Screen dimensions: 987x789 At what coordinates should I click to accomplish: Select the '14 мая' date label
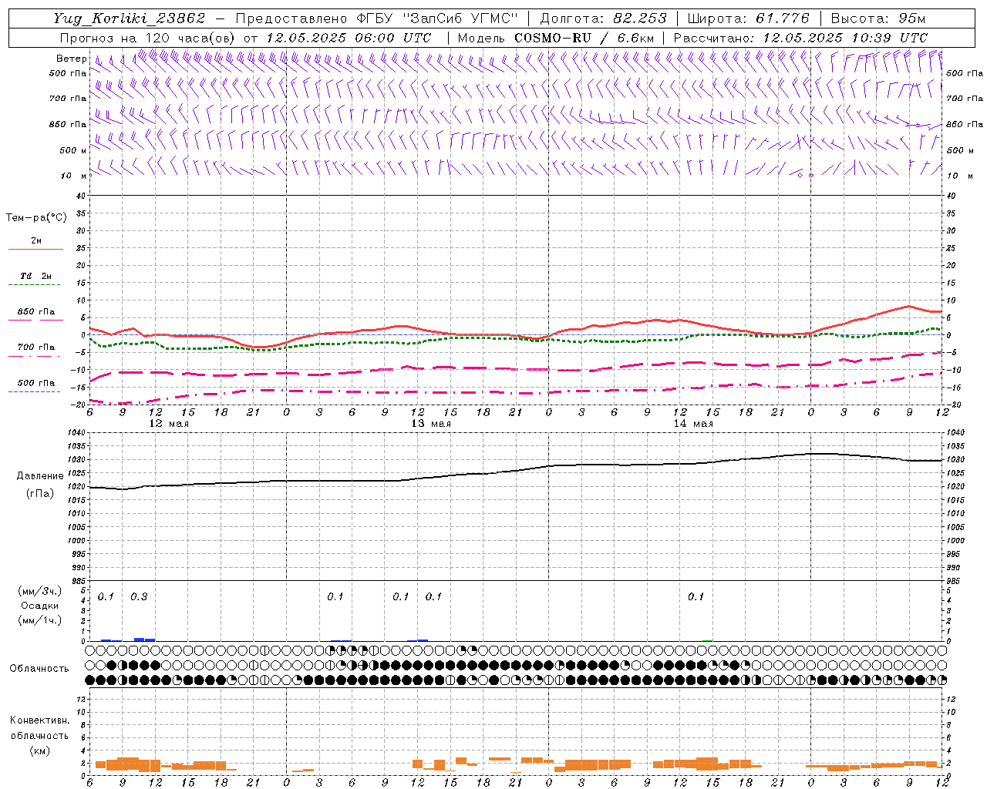pyautogui.click(x=693, y=423)
